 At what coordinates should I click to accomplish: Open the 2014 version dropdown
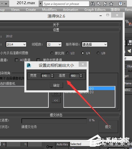tap(16, 45)
